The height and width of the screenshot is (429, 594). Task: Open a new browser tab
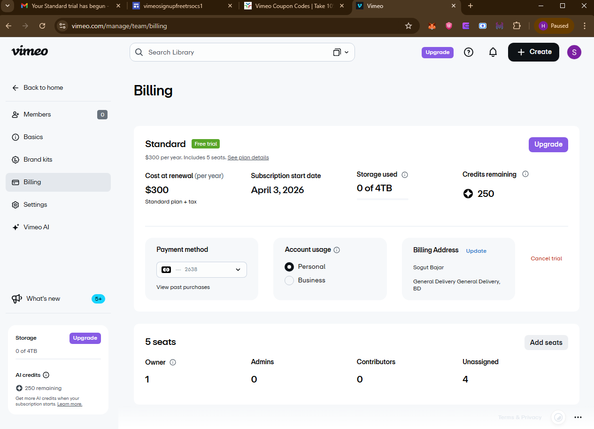(471, 6)
